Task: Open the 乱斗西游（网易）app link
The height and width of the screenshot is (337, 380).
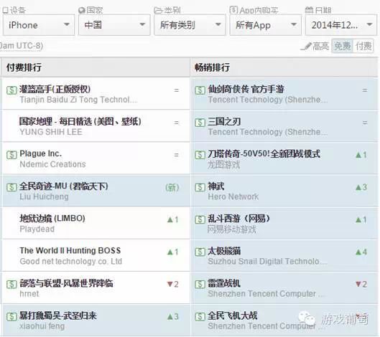Action: click(x=239, y=219)
